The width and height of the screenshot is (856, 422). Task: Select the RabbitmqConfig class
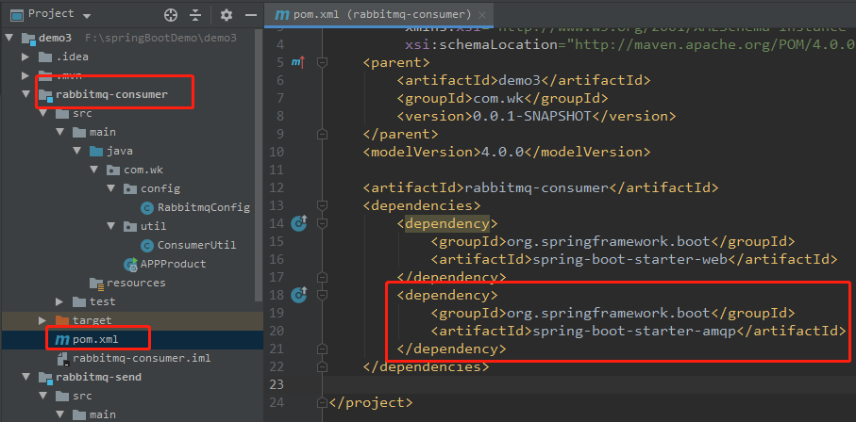(x=204, y=207)
